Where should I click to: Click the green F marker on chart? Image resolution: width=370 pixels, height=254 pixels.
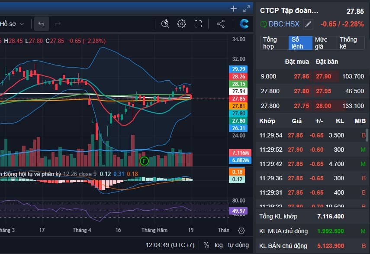(x=144, y=161)
